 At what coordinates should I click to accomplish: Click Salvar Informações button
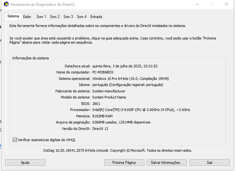click(167, 163)
